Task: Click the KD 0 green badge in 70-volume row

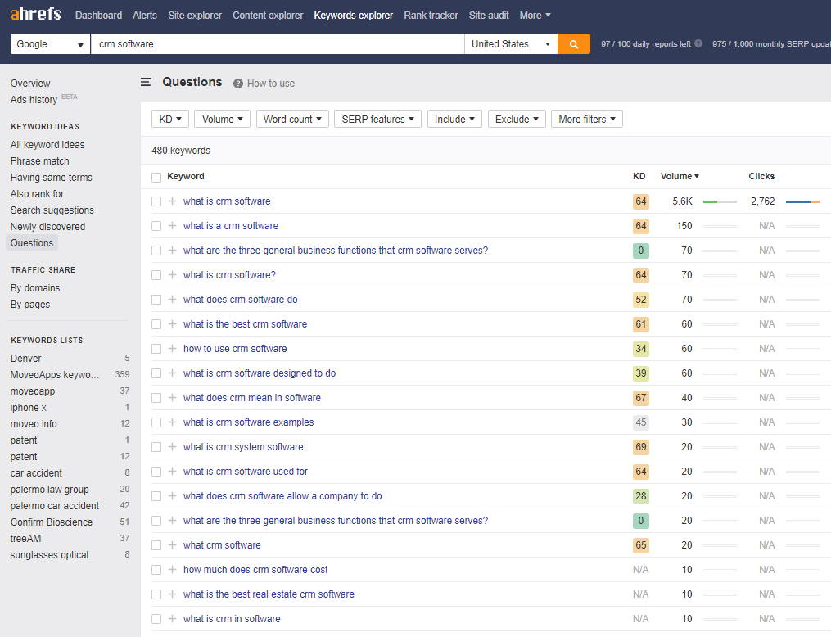Action: [641, 251]
